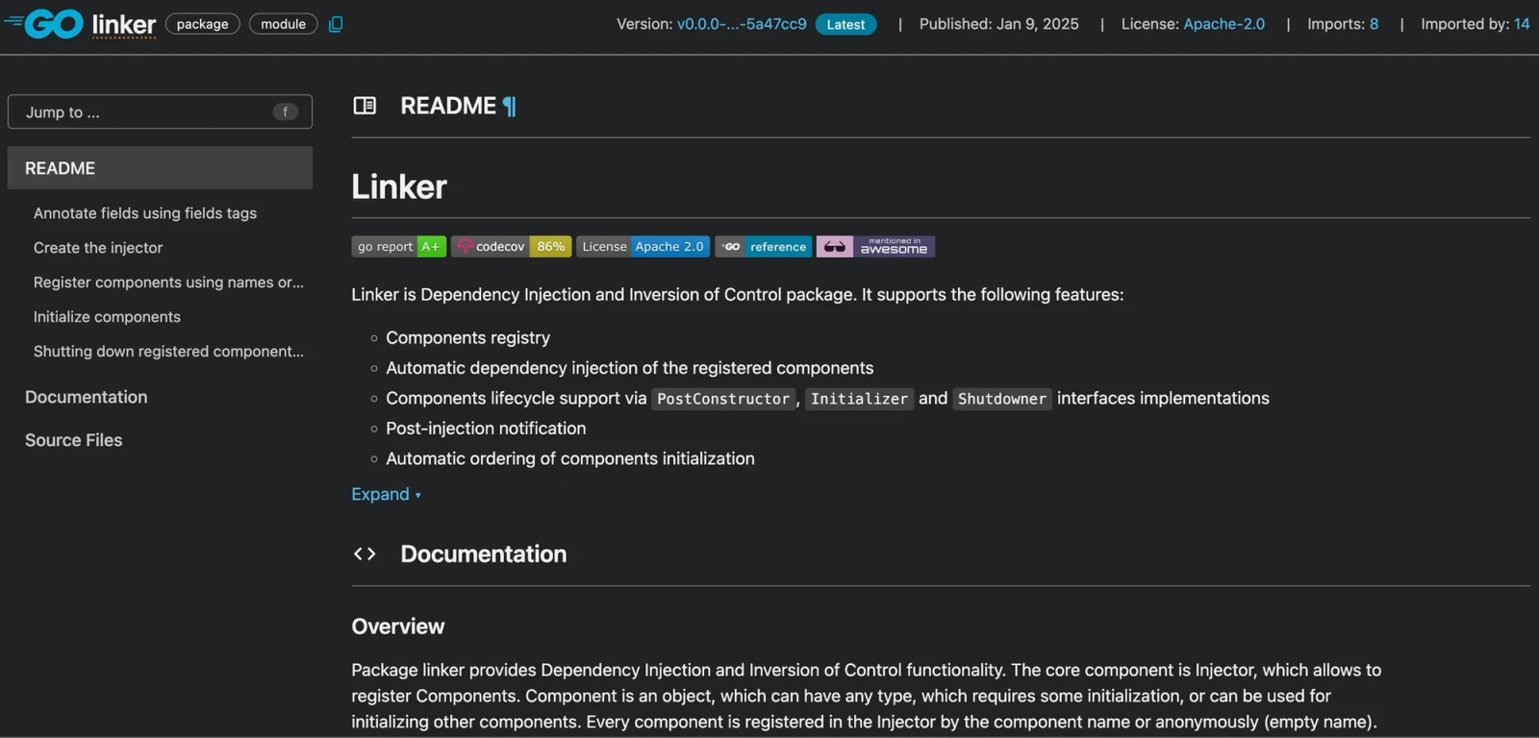Open the go report A+ badge
The height and width of the screenshot is (738, 1539).
pyautogui.click(x=398, y=247)
